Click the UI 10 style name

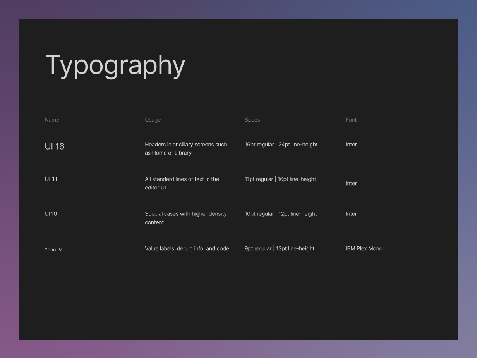pos(51,214)
